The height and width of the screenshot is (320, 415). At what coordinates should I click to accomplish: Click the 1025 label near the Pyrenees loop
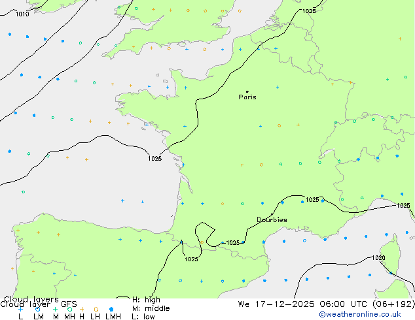191,259
